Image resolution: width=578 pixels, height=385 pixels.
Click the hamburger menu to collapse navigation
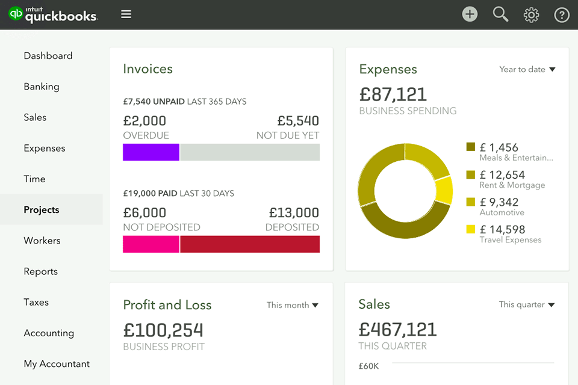[126, 14]
